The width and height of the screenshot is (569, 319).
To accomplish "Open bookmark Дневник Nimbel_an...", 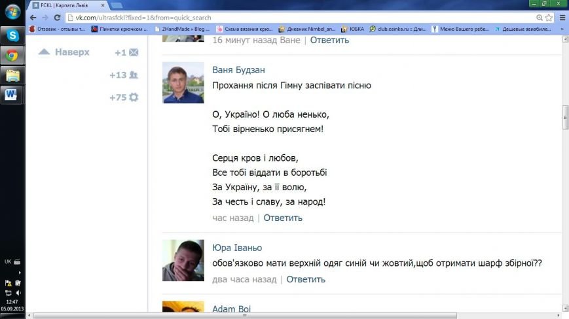I will [x=307, y=29].
